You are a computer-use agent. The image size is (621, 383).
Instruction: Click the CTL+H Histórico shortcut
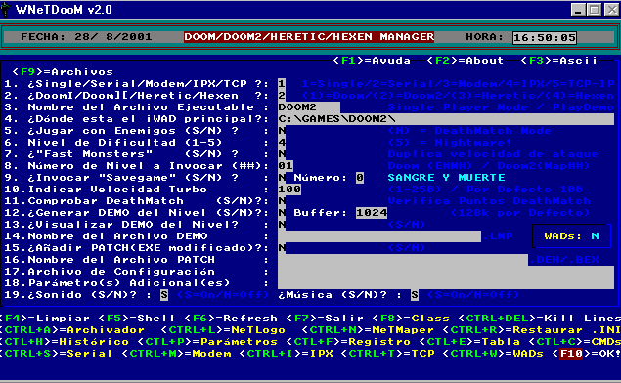click(x=65, y=342)
